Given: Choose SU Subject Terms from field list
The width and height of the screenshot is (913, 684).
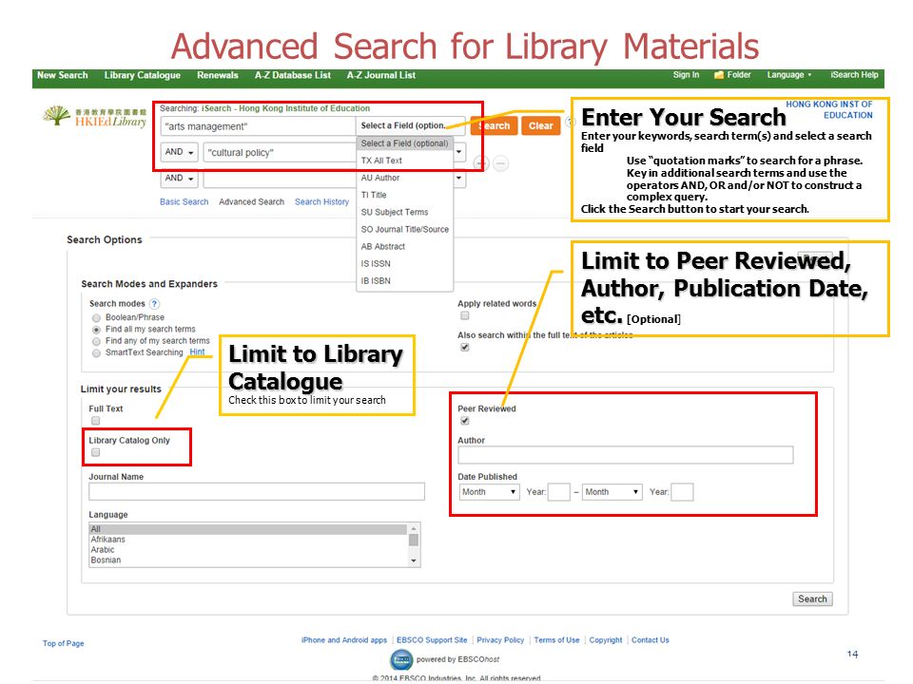Looking at the screenshot, I should click(405, 212).
